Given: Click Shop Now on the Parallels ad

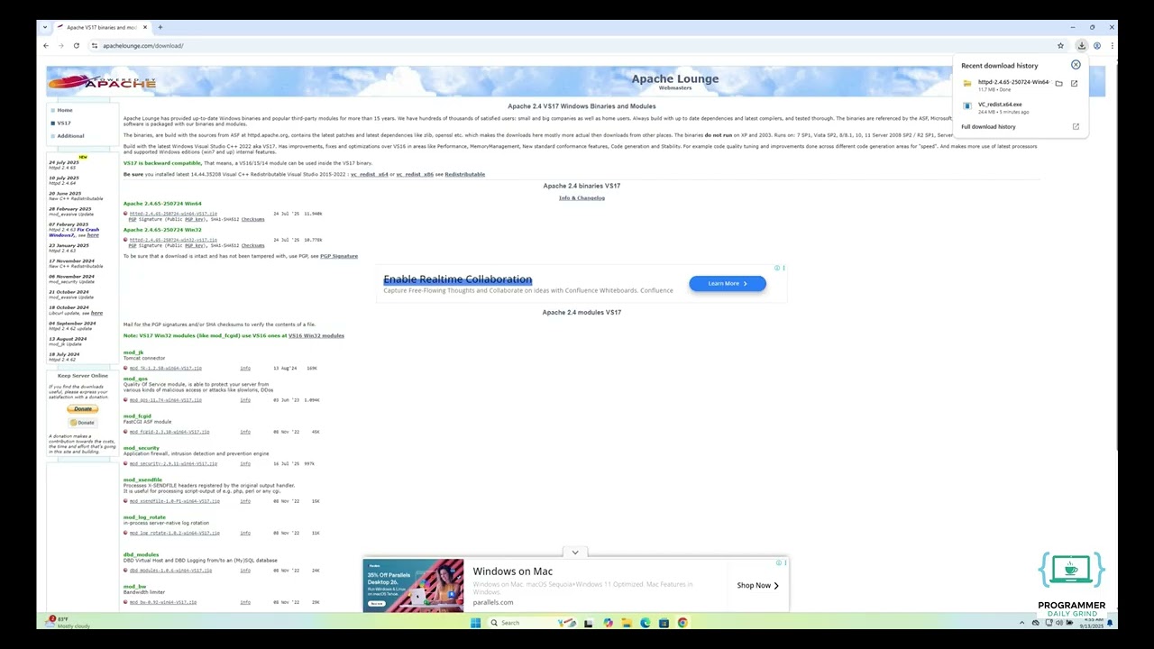Looking at the screenshot, I should [x=757, y=586].
